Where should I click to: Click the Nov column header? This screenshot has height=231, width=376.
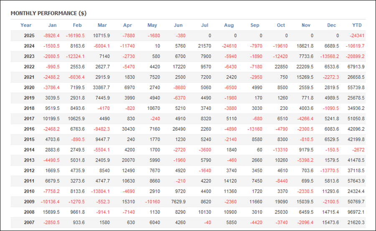click(306, 25)
